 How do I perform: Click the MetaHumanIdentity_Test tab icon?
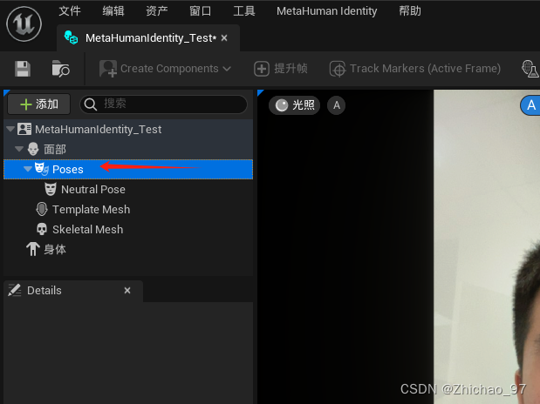click(x=72, y=37)
